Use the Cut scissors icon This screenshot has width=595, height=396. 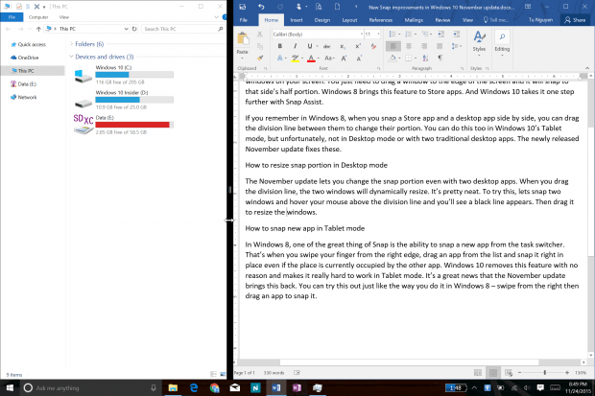pos(260,35)
